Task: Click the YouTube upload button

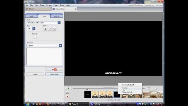Action: pos(54,69)
